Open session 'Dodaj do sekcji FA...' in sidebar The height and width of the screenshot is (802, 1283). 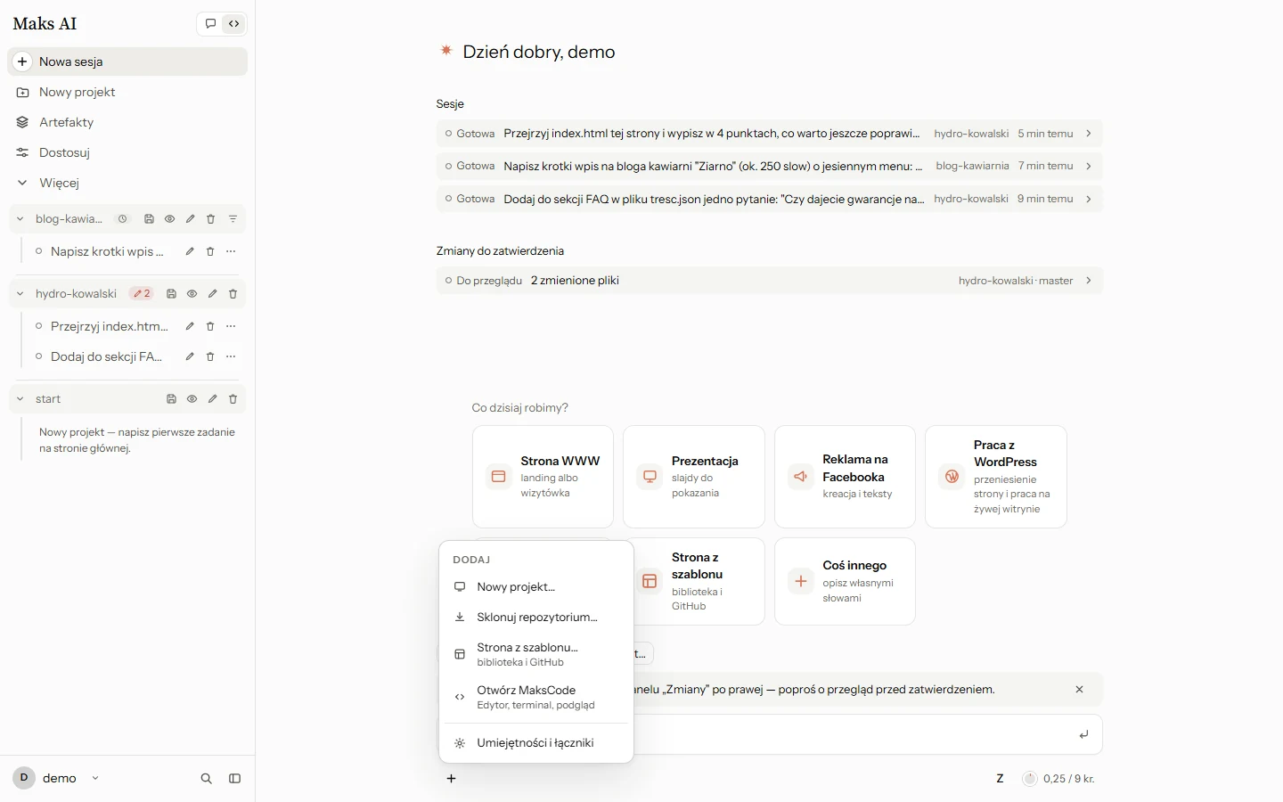point(106,356)
